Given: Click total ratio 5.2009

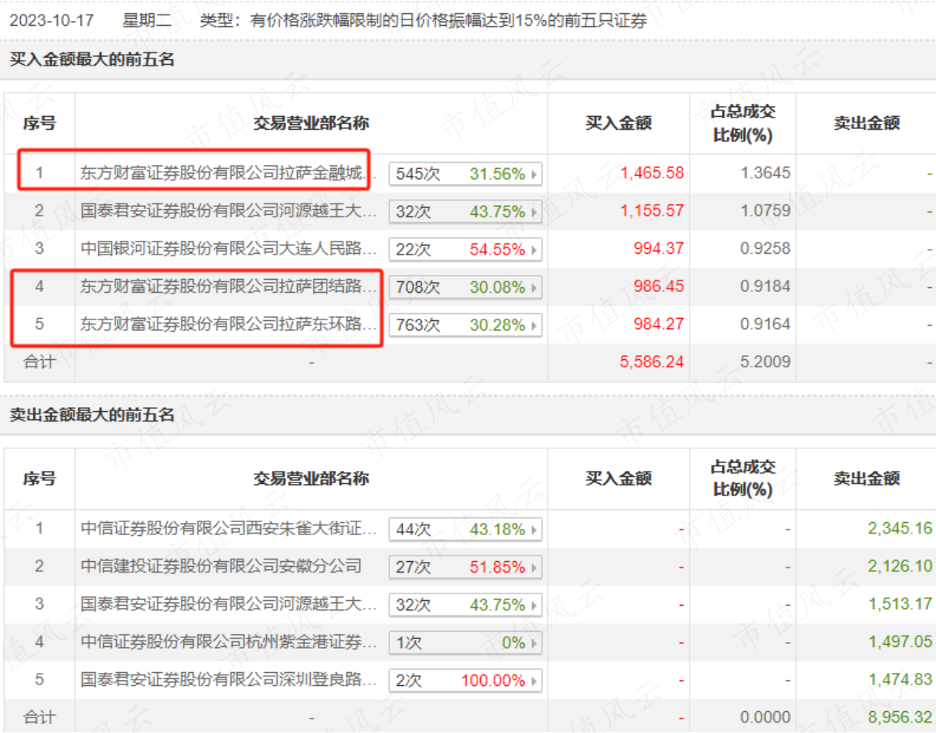Looking at the screenshot, I should pyautogui.click(x=766, y=362).
